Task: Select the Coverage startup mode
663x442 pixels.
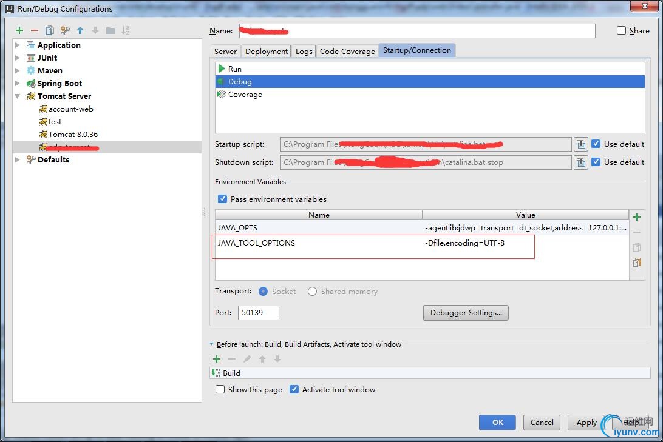Action: (430, 95)
